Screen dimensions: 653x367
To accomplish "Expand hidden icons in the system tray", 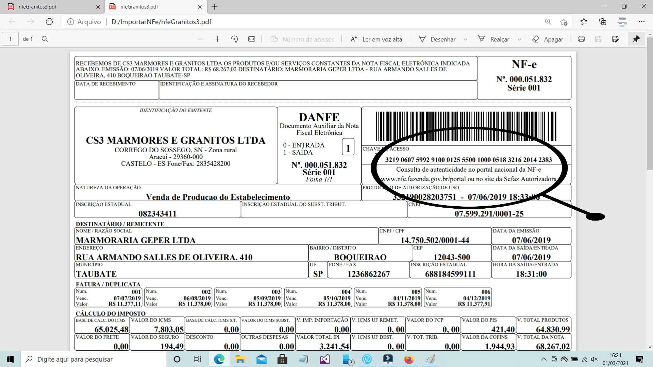I will click(543, 359).
